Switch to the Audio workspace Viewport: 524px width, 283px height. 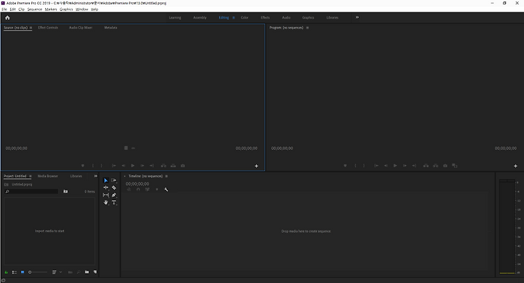pyautogui.click(x=287, y=17)
